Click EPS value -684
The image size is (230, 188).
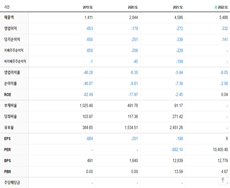[x=89, y=139]
